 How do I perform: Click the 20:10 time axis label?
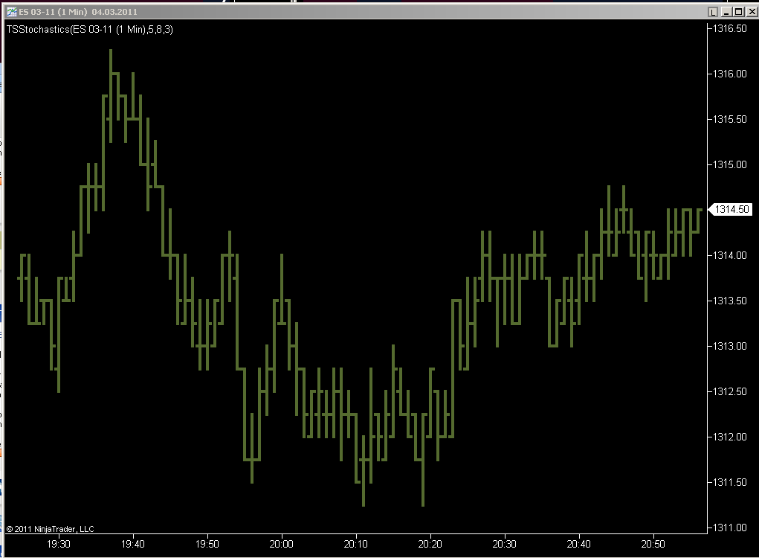pyautogui.click(x=356, y=544)
